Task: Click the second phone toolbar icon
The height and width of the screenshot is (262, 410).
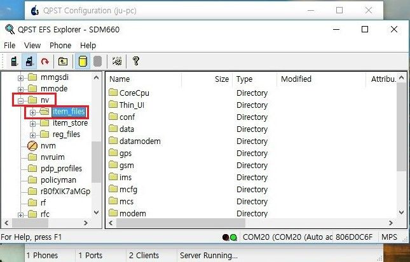Action: pyautogui.click(x=29, y=62)
